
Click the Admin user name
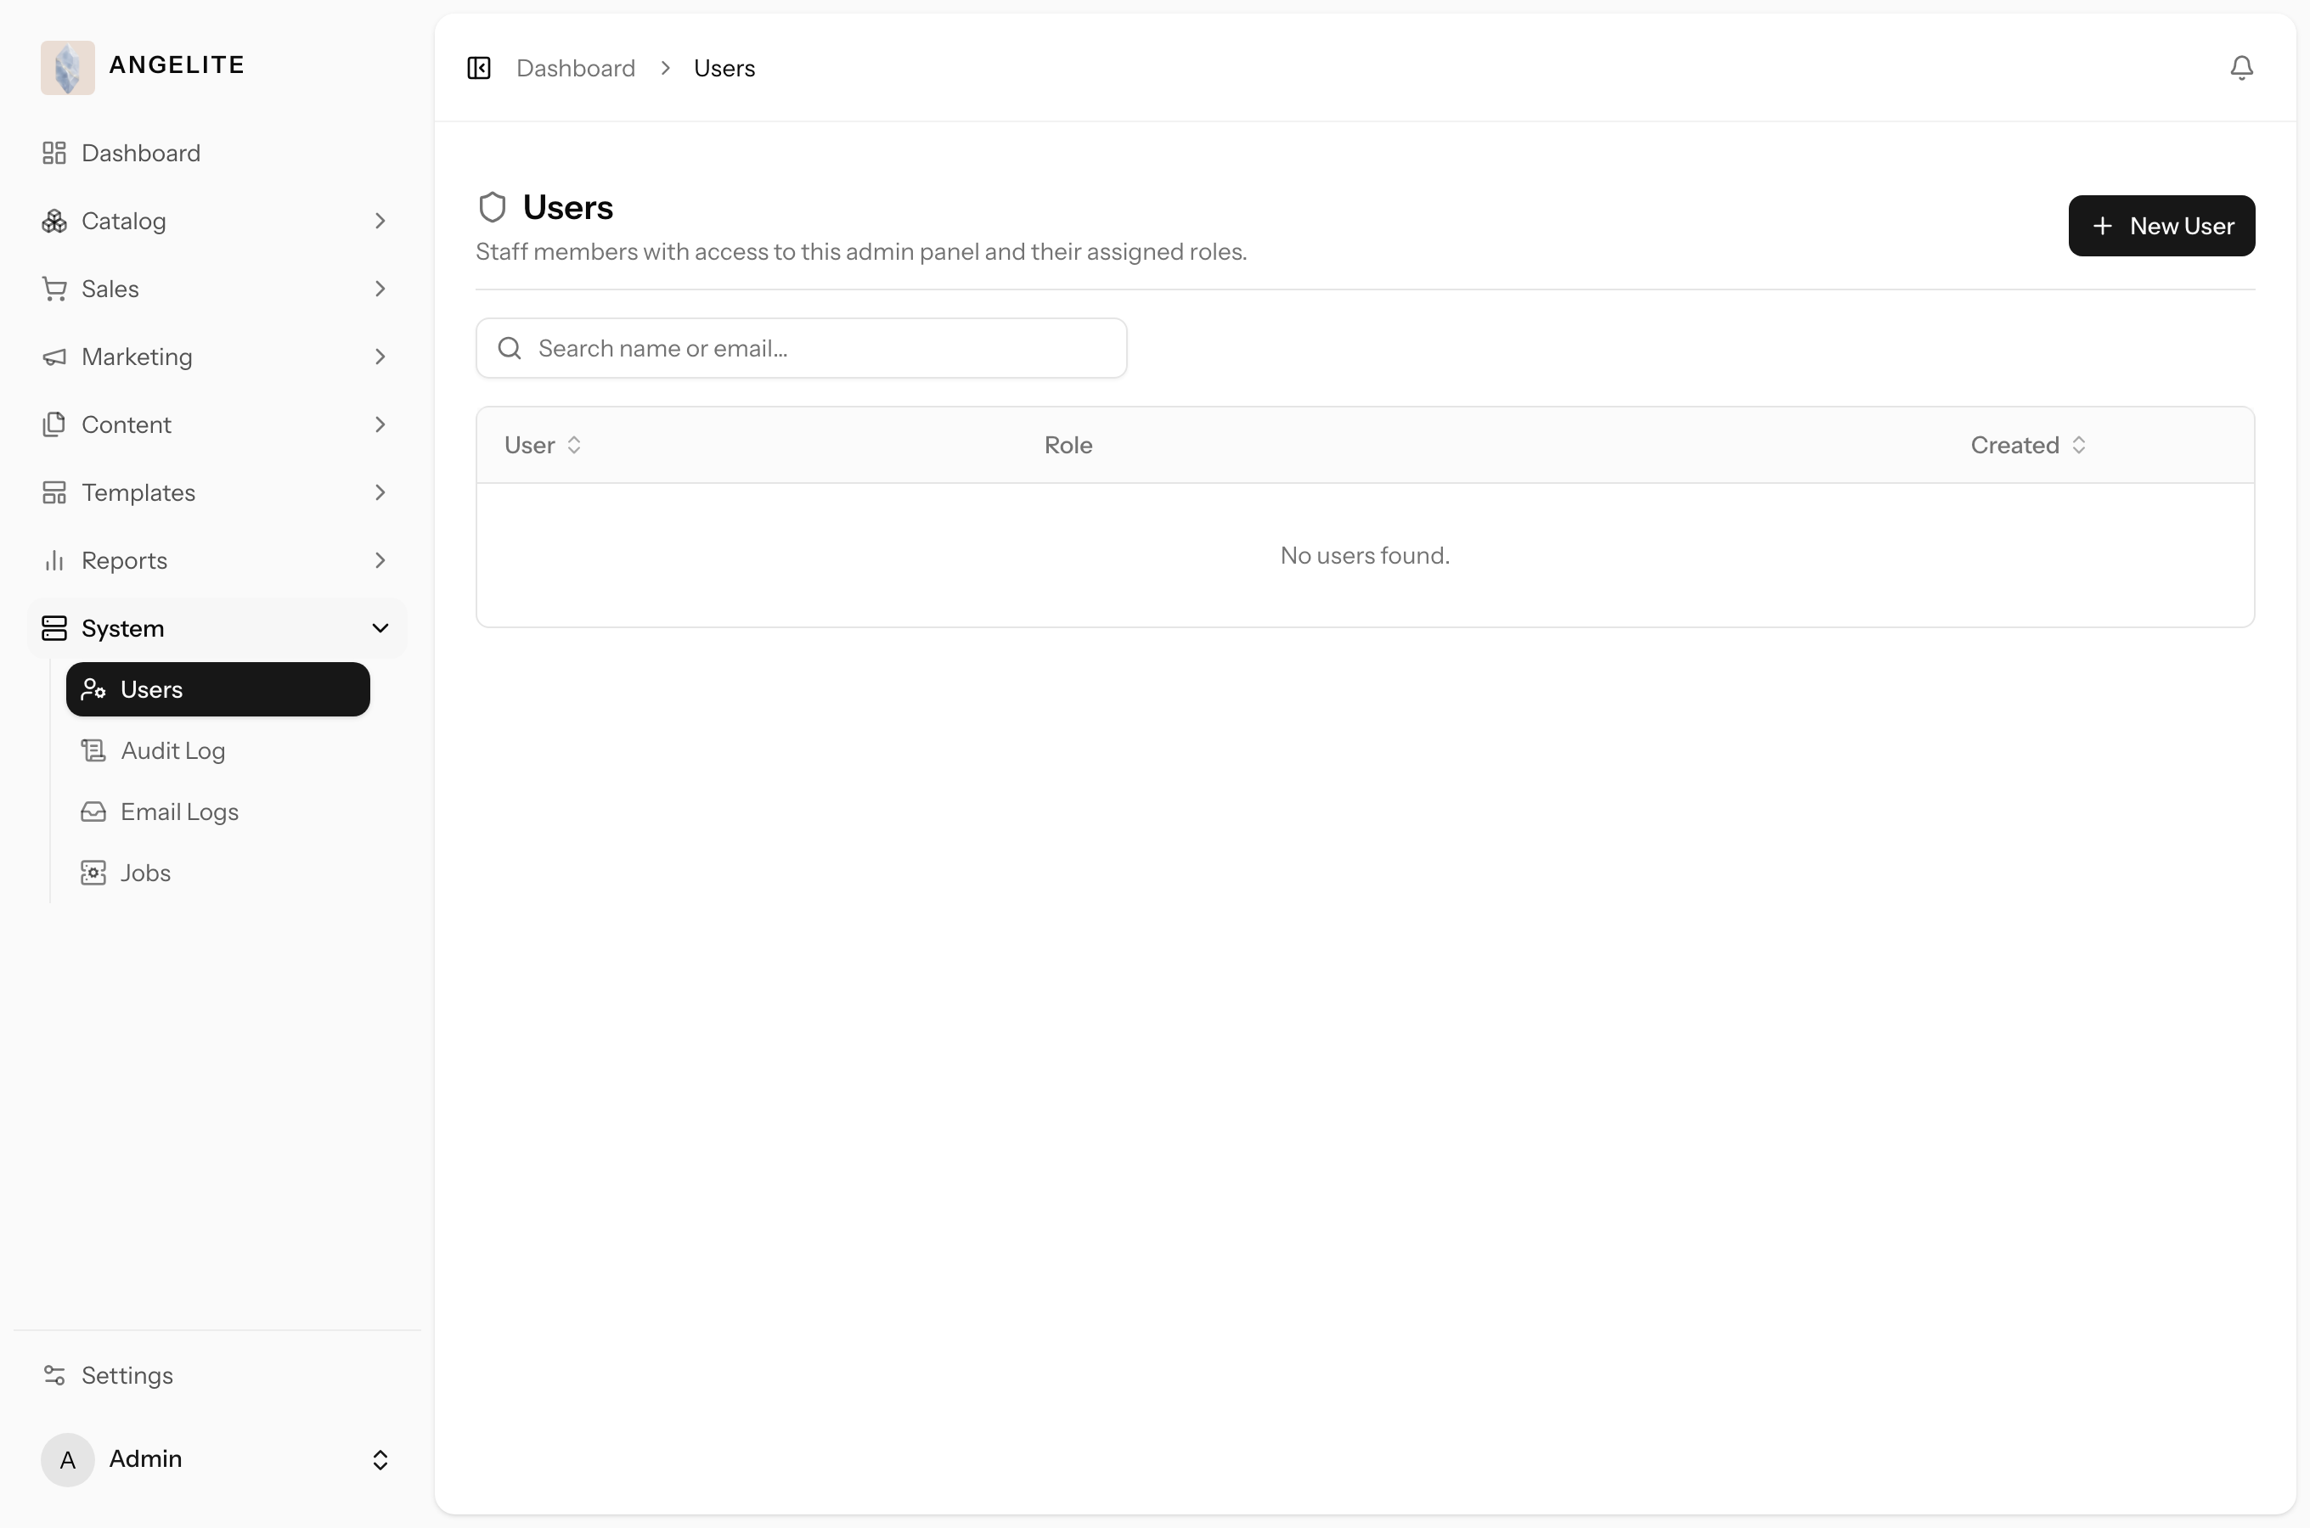coord(145,1458)
